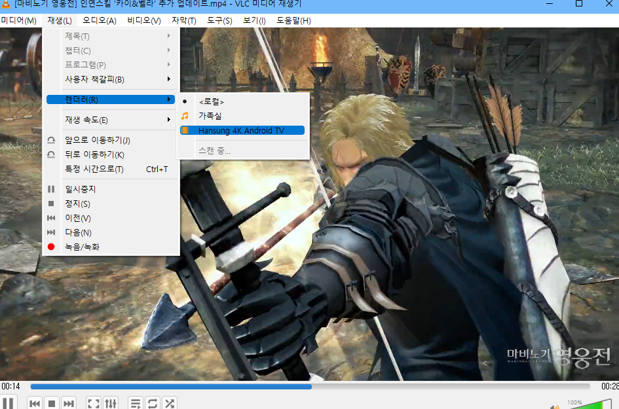619x409 pixels.
Task: Open 특정 시간으로(T) jump to time
Action: pos(111,169)
